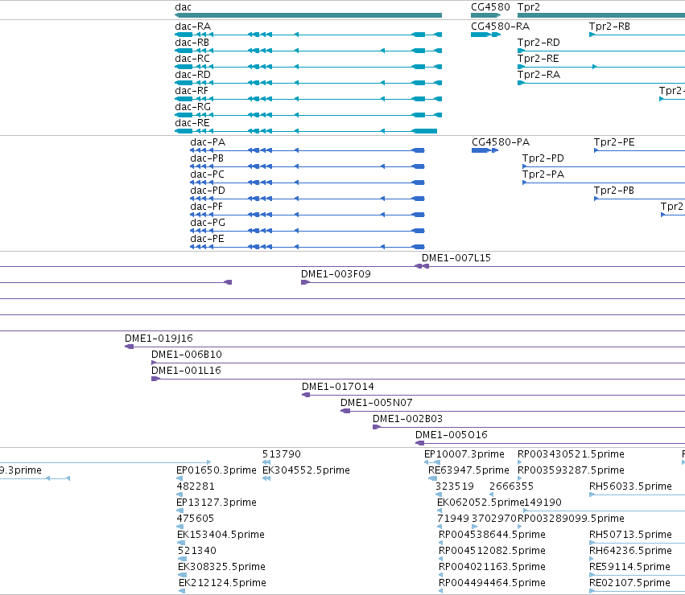Open the dac-PF protein feature label
Screen dimensions: 685x595
click(206, 207)
